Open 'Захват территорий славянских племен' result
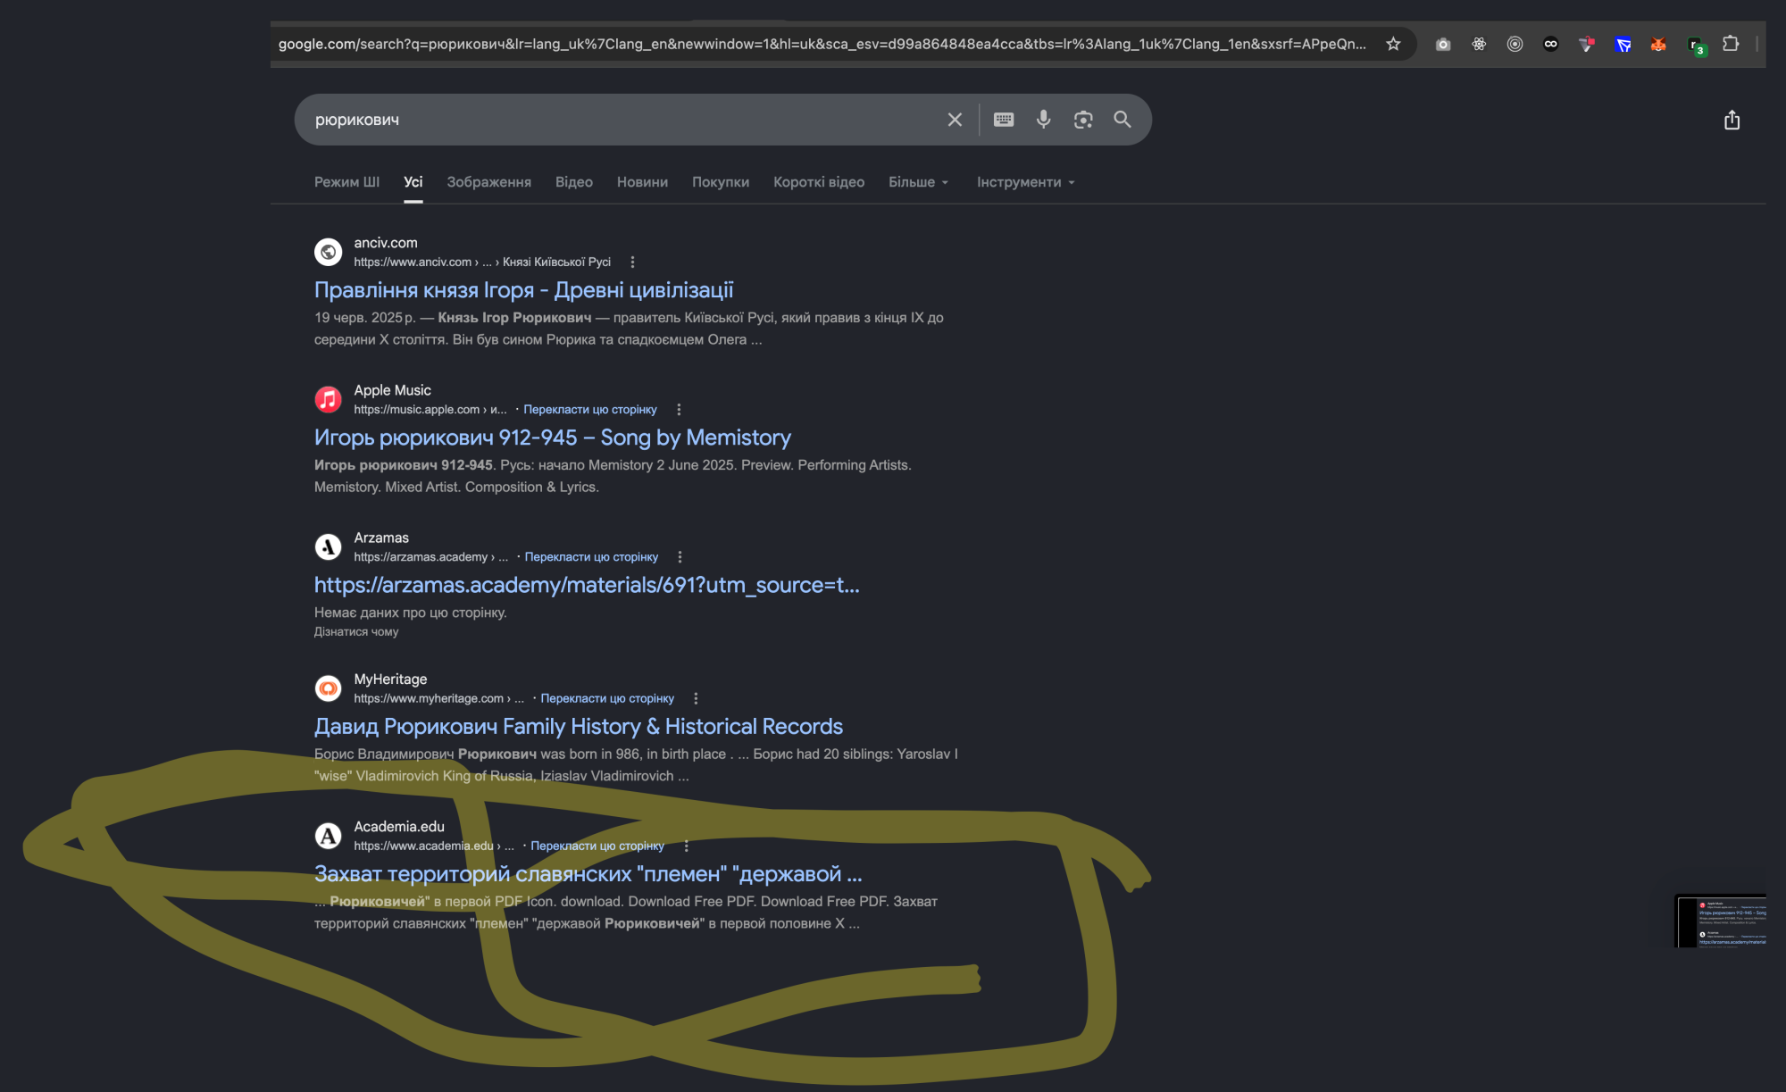This screenshot has width=1786, height=1092. point(588,874)
